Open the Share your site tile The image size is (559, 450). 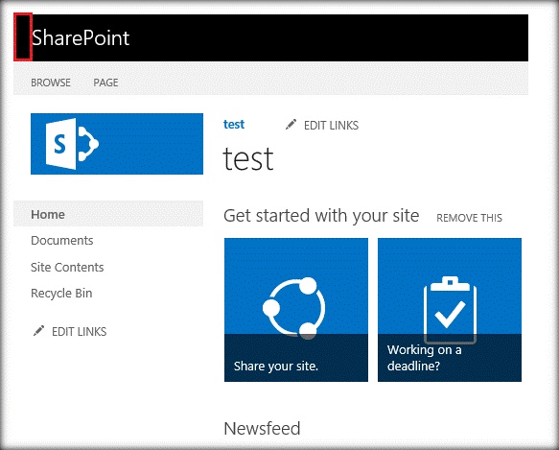point(296,310)
